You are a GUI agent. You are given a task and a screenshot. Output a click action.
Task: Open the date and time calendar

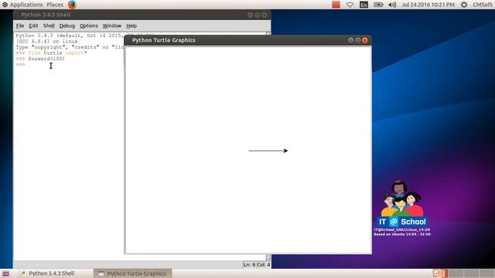tap(428, 5)
